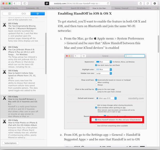Select When scrolling radio button
The height and width of the screenshot is (150, 160).
tap(96, 82)
